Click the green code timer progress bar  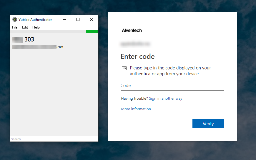92,31
